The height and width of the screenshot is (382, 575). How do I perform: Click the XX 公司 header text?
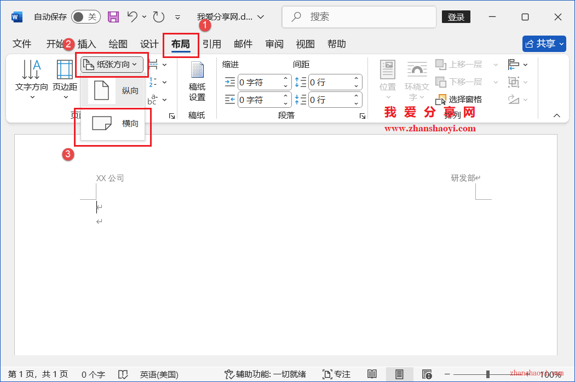(110, 178)
